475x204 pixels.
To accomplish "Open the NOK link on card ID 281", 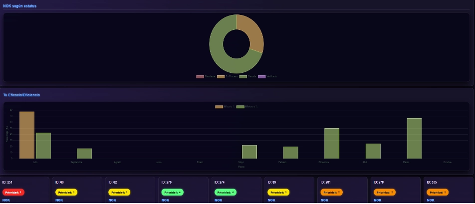I will [x=324, y=200].
